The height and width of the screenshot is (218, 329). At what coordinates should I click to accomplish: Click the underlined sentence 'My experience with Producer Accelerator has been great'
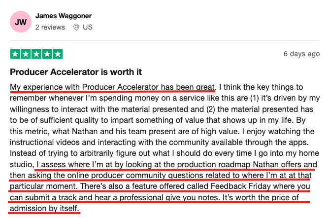tap(112, 87)
